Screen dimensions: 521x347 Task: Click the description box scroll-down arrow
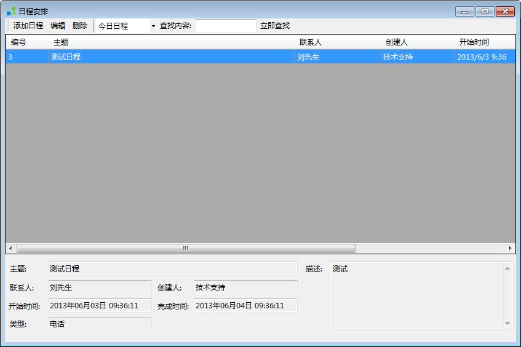click(x=507, y=323)
